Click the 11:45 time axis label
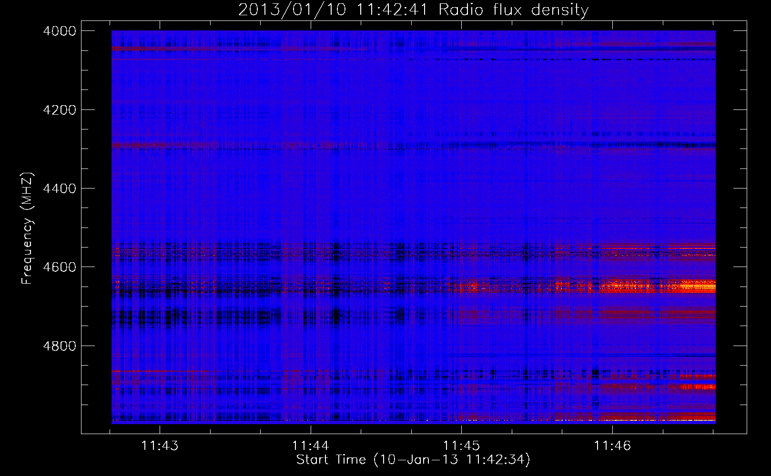The width and height of the screenshot is (771, 476). 461,446
